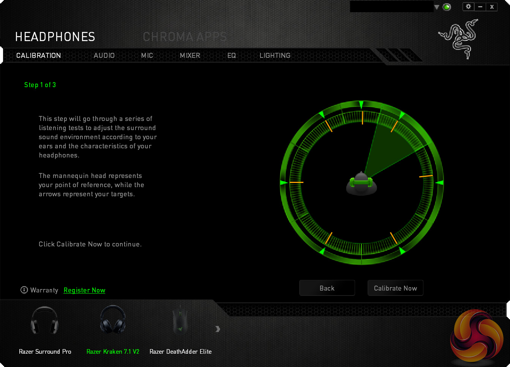The image size is (510, 367).
Task: Follow the Register Now link
Action: tap(84, 290)
